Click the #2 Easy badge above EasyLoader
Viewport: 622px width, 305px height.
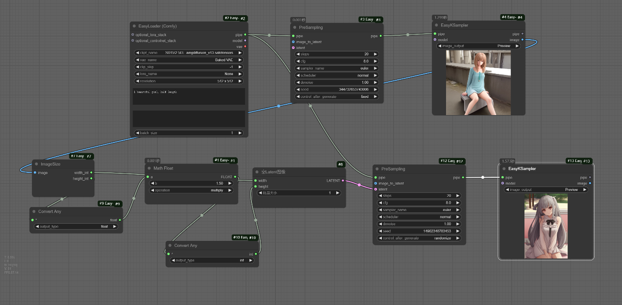(235, 18)
